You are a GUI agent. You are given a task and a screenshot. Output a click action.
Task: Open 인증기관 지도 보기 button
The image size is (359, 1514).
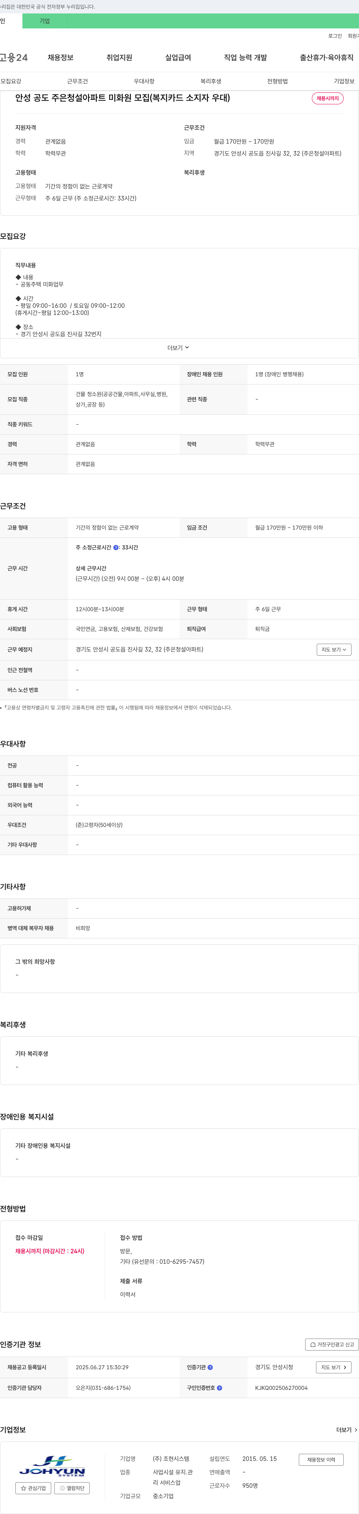(x=334, y=1368)
